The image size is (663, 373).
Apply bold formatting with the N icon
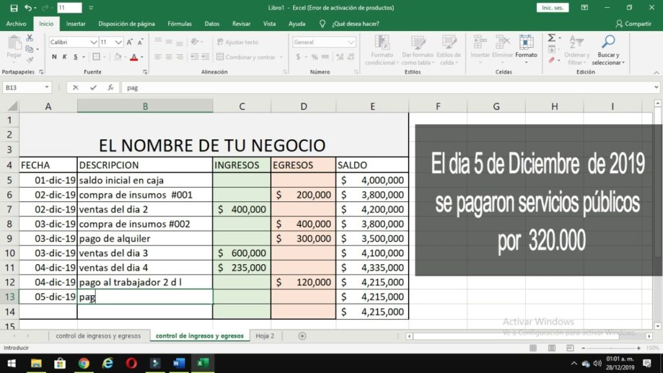click(53, 56)
